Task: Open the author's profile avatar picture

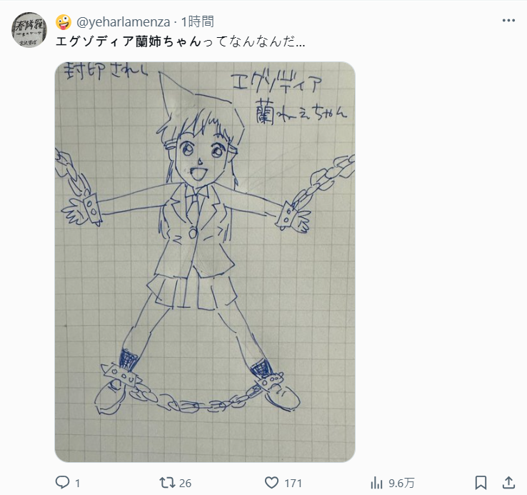Action: pyautogui.click(x=29, y=29)
